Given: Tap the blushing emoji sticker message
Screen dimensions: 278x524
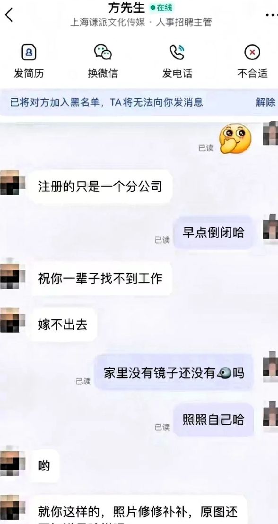Looking at the screenshot, I should (235, 138).
